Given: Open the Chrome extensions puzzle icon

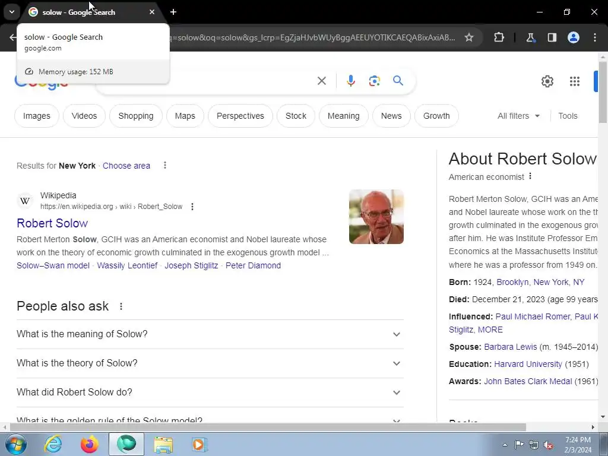Looking at the screenshot, I should pyautogui.click(x=499, y=37).
